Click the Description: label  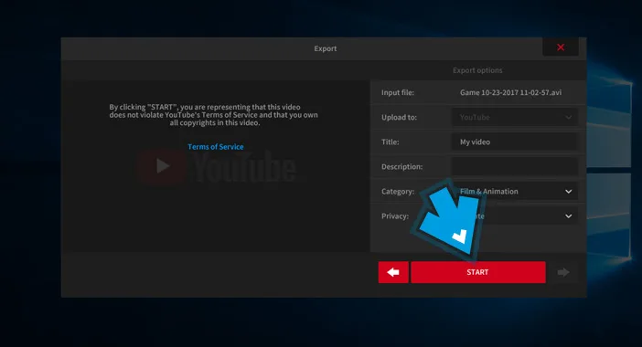pos(401,167)
